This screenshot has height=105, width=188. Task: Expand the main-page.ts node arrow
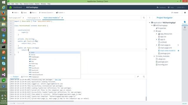(157, 45)
